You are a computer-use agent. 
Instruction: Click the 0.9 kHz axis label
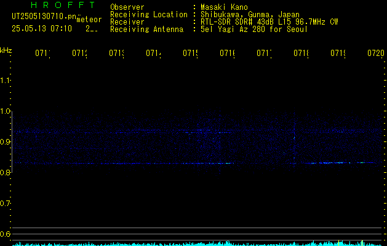(x=5, y=141)
